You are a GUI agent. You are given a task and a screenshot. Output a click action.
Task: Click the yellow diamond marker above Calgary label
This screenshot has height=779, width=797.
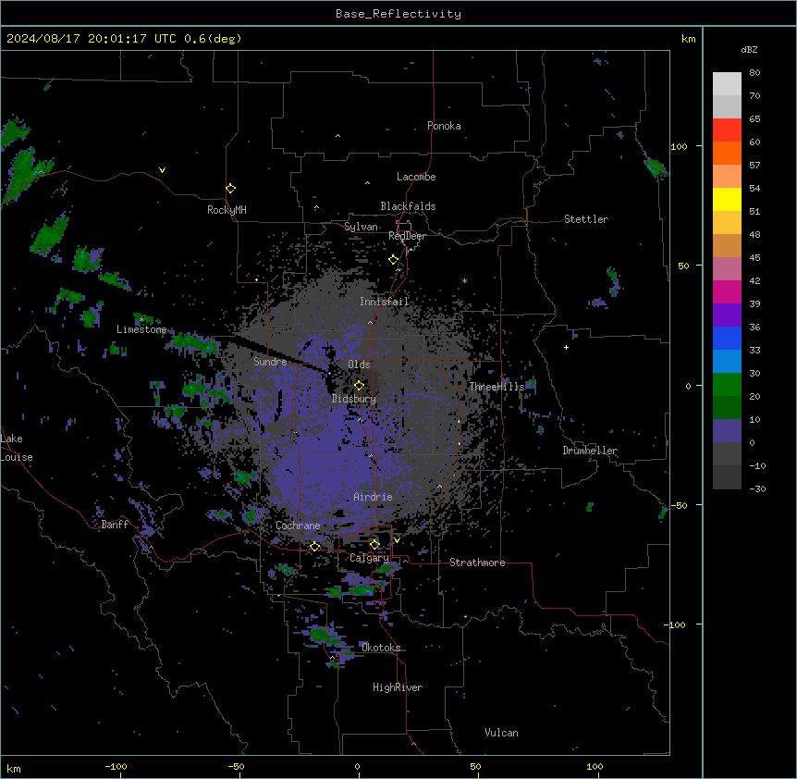(374, 545)
